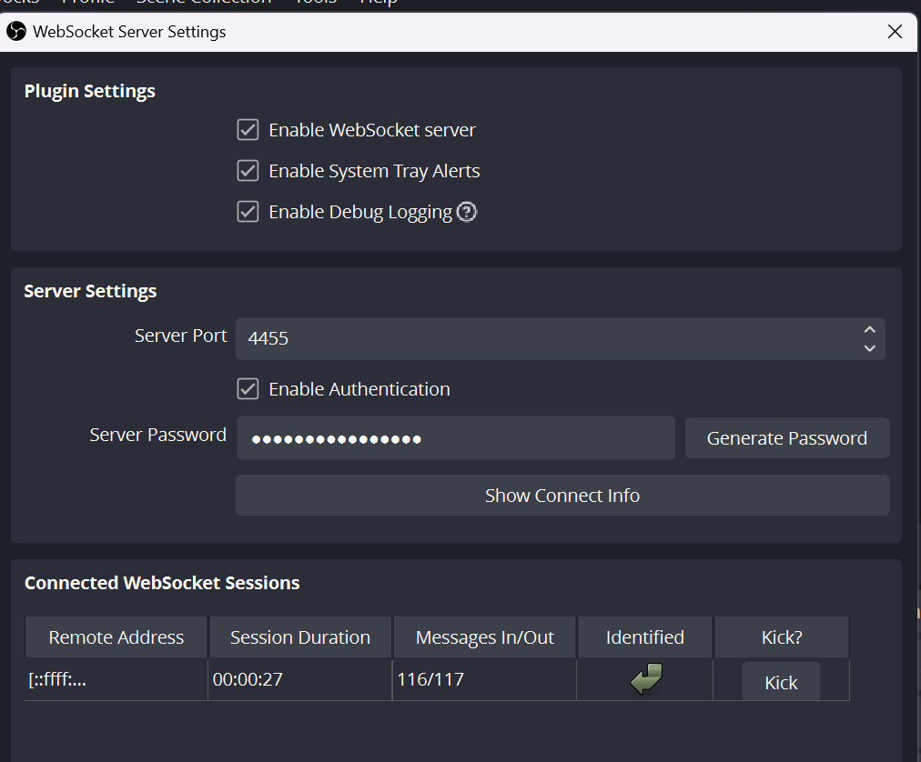Click Show Connect Info button
This screenshot has height=762, width=921.
562,496
